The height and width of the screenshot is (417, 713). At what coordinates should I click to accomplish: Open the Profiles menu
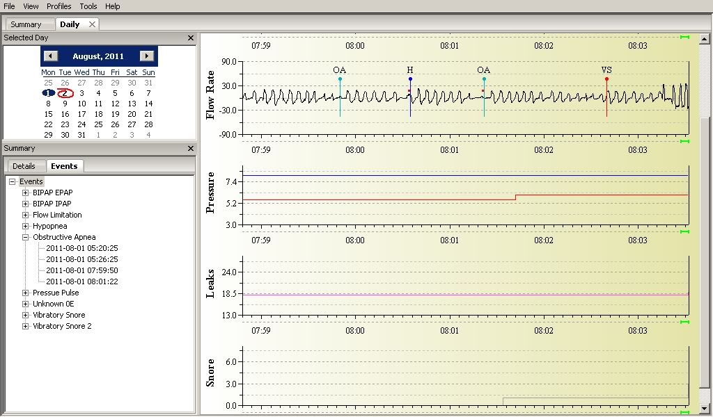click(x=59, y=6)
